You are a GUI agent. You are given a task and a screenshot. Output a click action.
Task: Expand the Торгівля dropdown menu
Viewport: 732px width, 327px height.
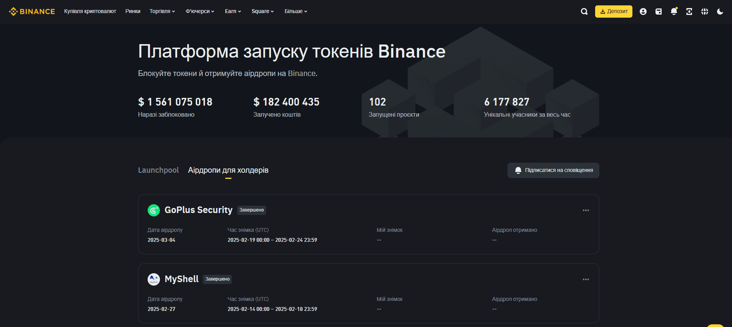[162, 12]
